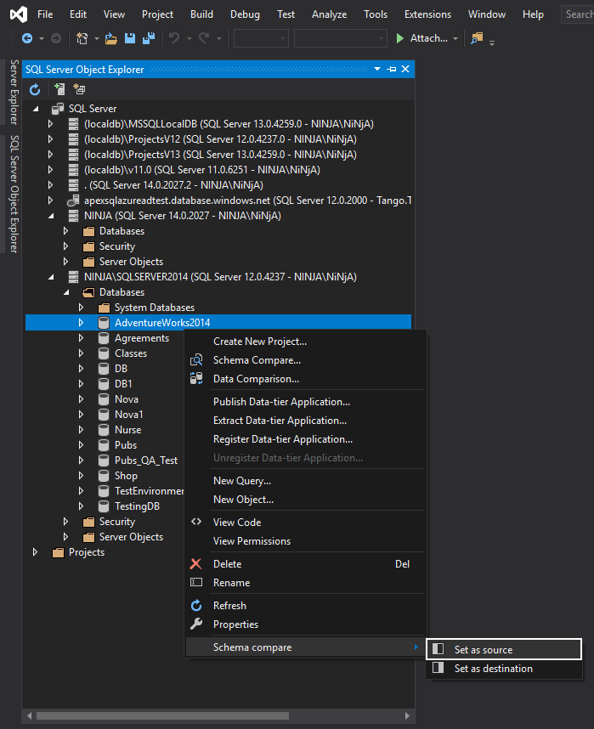Click the Group by Schema explorer icon
Viewport: 594px width, 729px height.
(79, 89)
